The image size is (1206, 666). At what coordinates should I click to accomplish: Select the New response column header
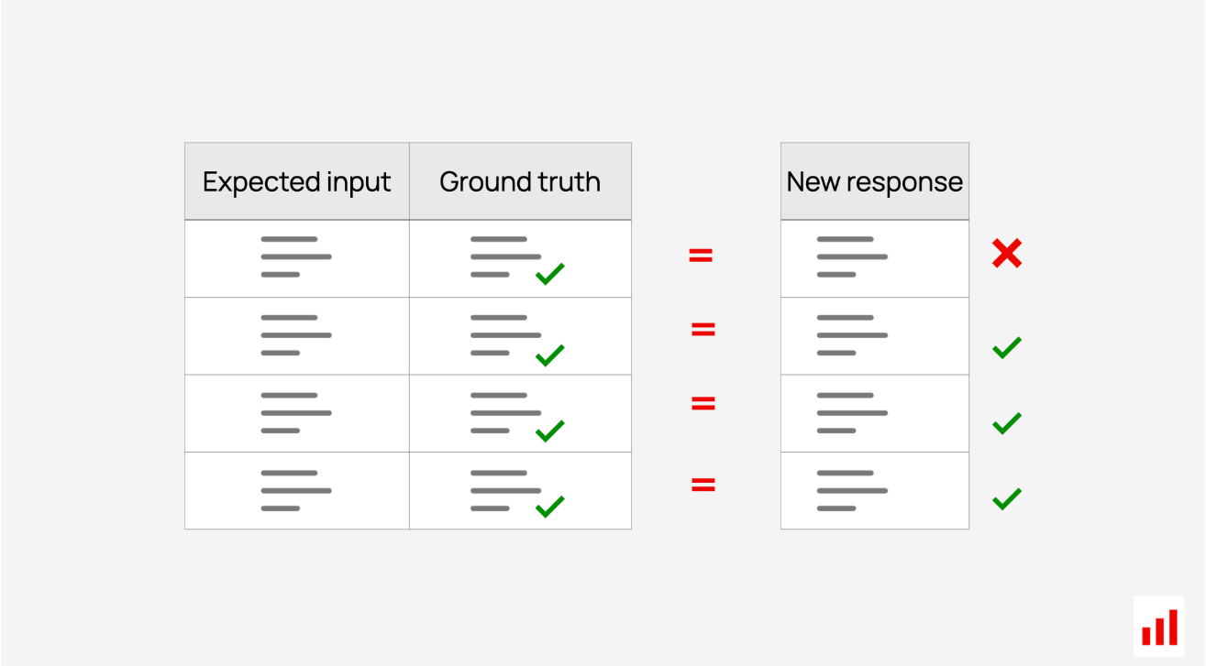coord(875,181)
